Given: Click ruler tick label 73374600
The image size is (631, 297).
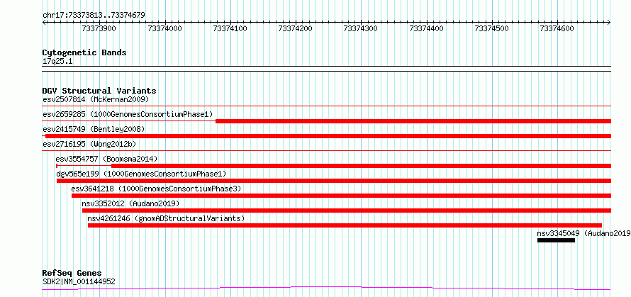Looking at the screenshot, I should click(557, 28).
